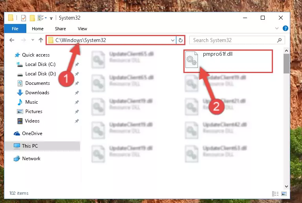
Task: Click the address bar path C:\Windows\System32
Action: pos(81,40)
